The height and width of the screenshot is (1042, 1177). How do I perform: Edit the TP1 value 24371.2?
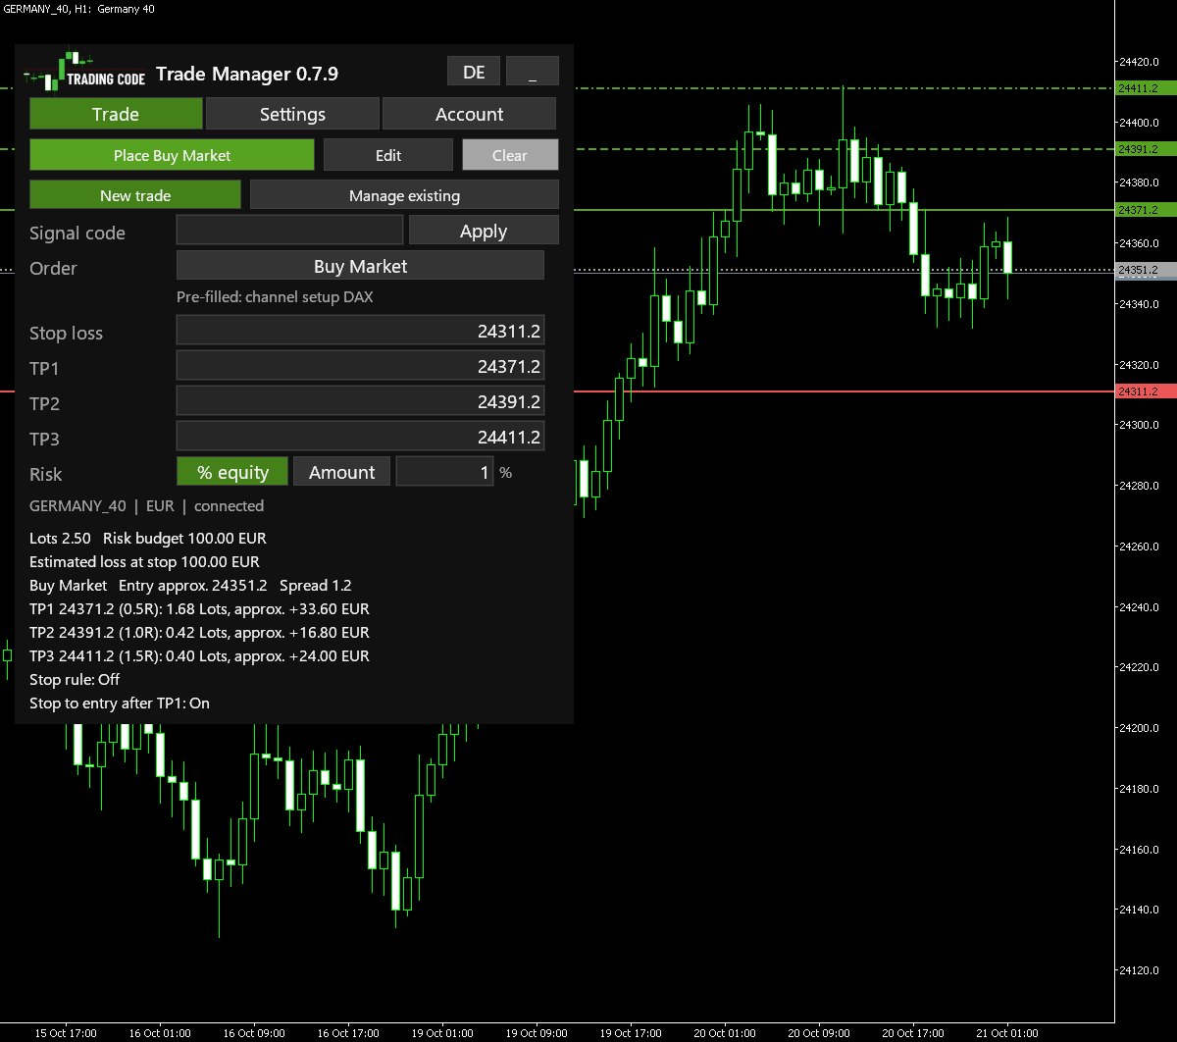[x=360, y=366]
